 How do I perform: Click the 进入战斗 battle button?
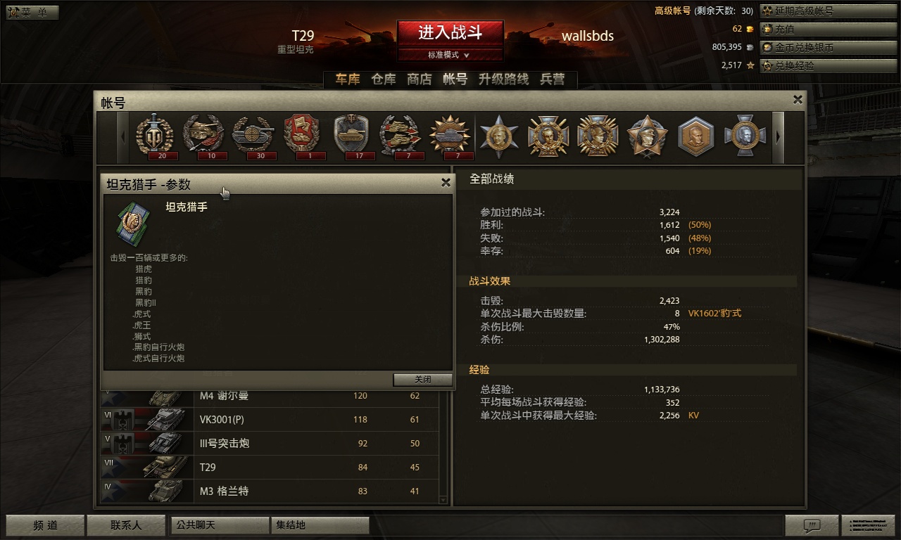(450, 32)
